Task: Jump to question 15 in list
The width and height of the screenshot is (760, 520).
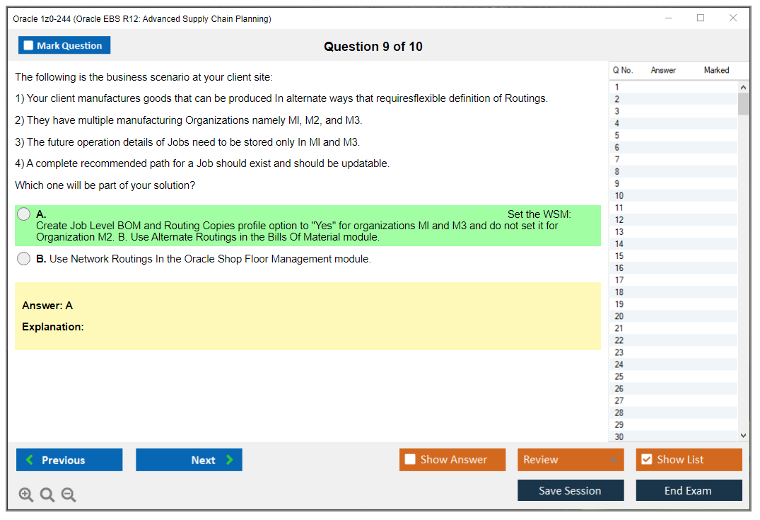Action: click(x=619, y=256)
